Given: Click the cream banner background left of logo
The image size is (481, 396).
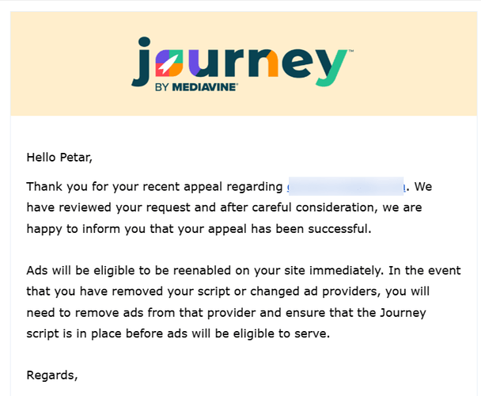Looking at the screenshot, I should coord(70,63).
